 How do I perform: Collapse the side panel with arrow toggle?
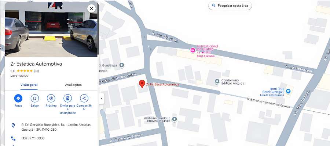point(102,99)
